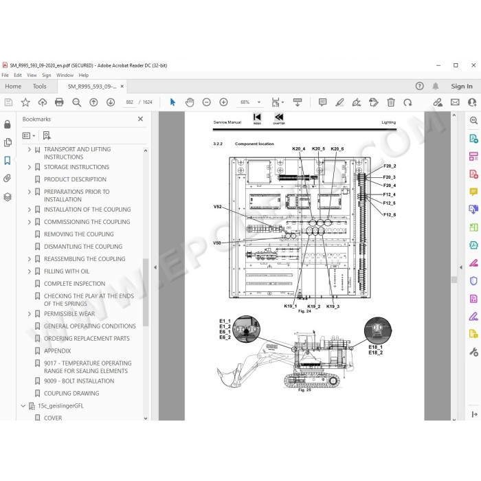Viewport: 481px width, 481px height.
Task: Open the Help question mark
Action: tap(419, 86)
